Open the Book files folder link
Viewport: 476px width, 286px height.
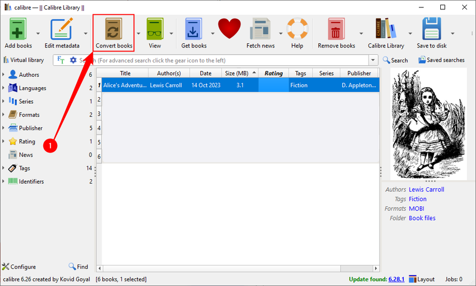tap(422, 218)
